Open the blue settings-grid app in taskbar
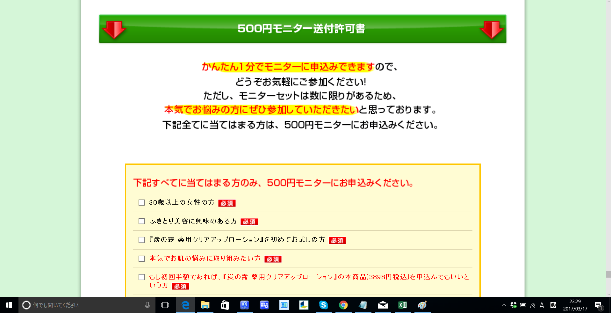The image size is (611, 313). coord(264,305)
